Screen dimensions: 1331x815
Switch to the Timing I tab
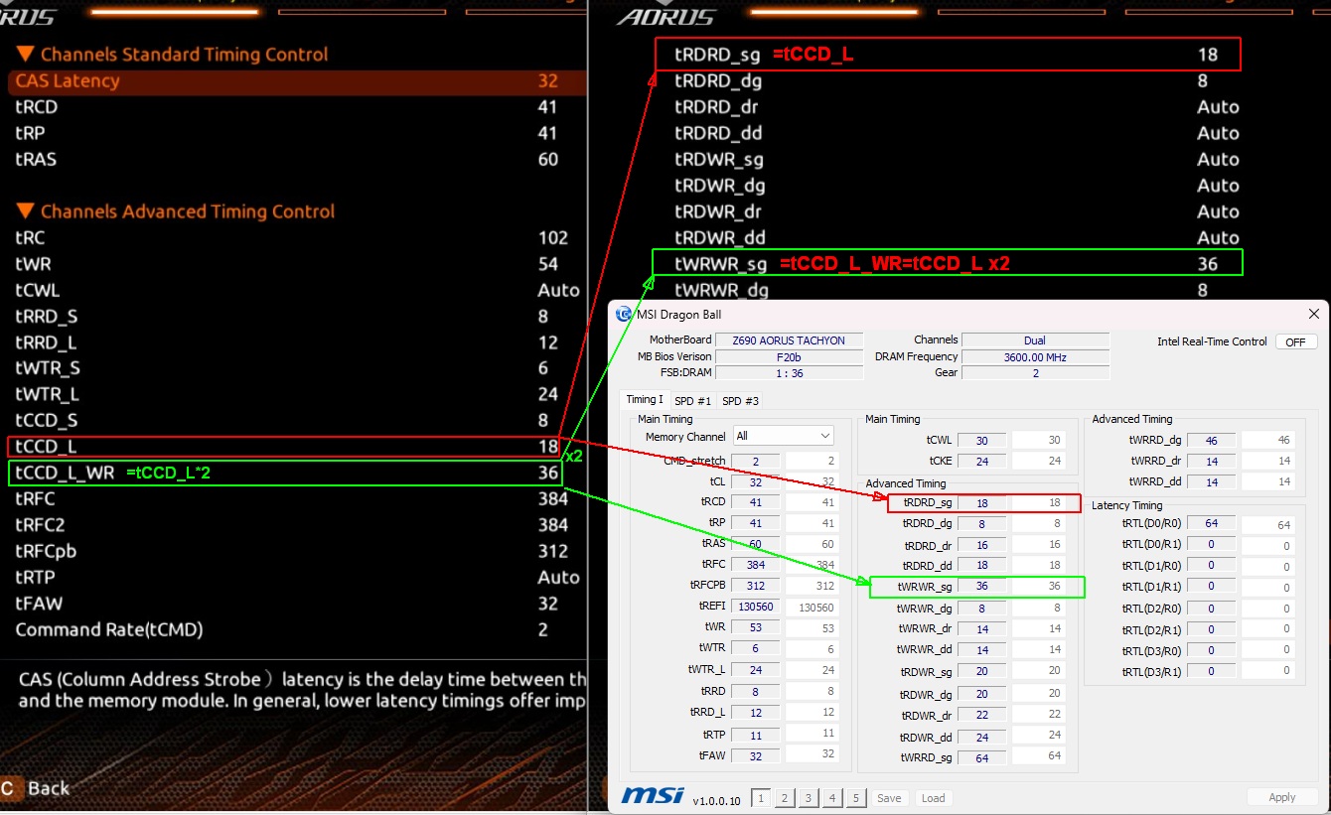[645, 400]
